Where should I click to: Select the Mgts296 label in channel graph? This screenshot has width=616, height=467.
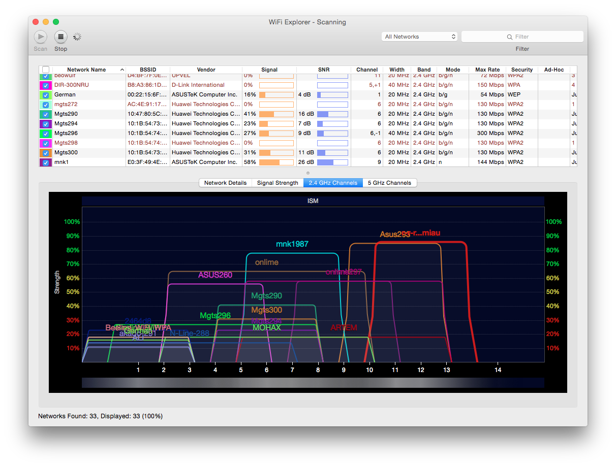(215, 316)
